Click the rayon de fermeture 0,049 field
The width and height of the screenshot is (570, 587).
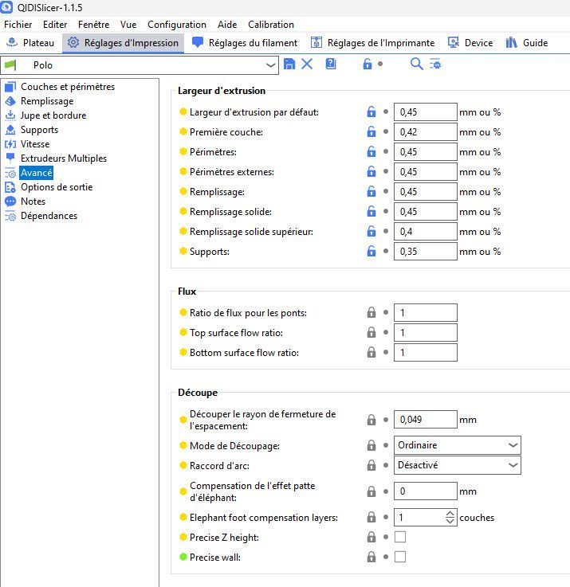[x=426, y=419]
